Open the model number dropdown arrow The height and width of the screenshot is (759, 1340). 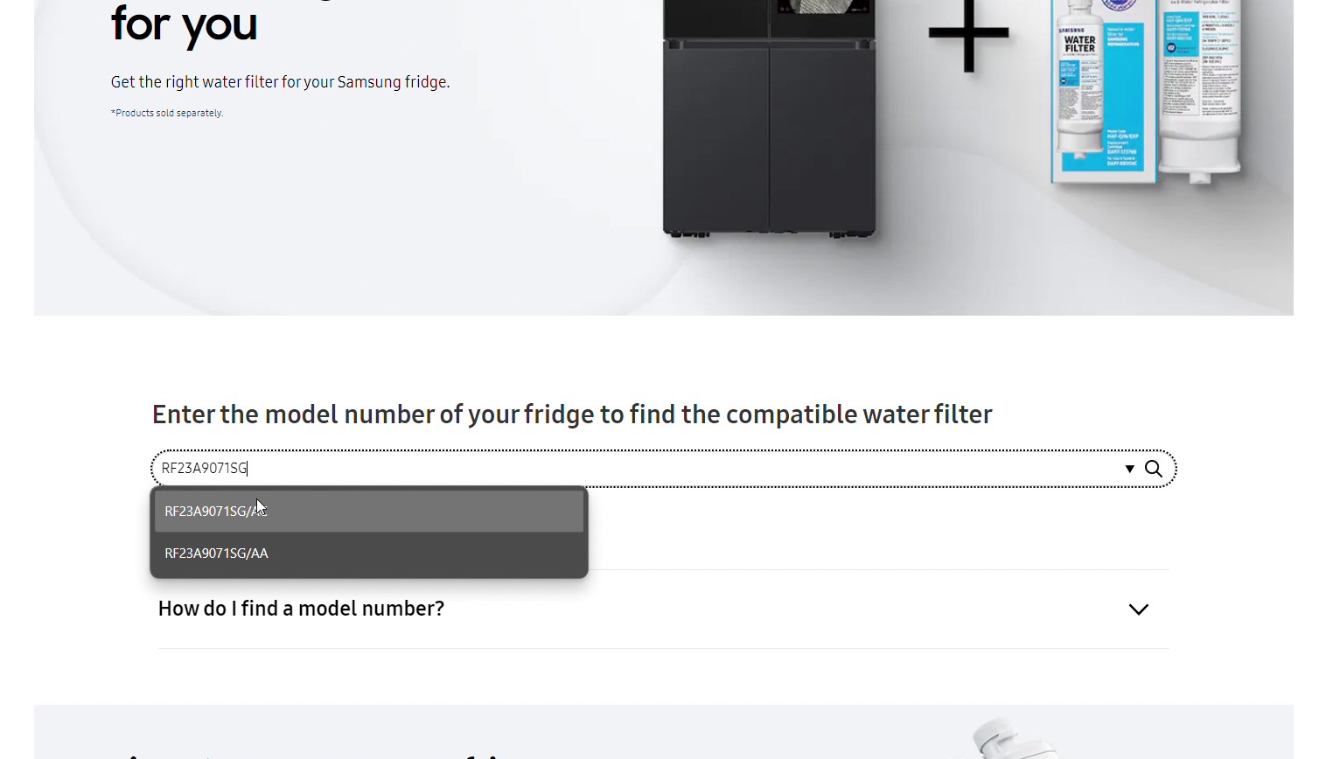click(1129, 470)
